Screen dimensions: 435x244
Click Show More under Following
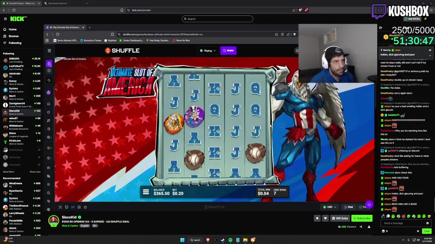point(8,172)
